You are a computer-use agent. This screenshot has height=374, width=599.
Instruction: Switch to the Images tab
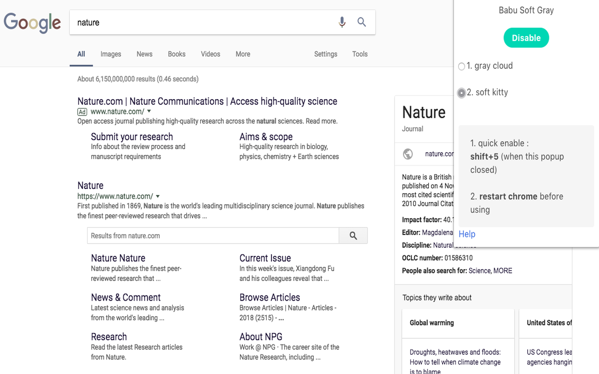[x=110, y=54]
